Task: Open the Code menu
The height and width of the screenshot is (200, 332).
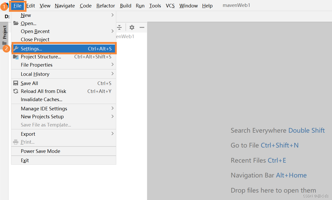Action: pos(86,6)
